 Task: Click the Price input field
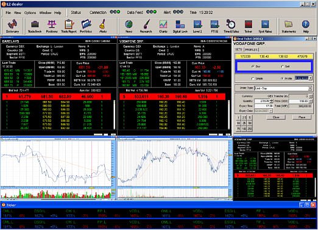[299, 101]
